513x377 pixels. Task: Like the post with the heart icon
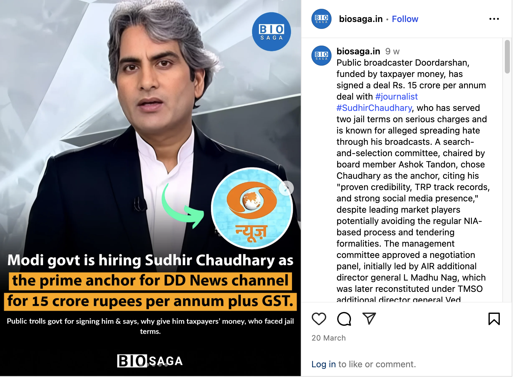[319, 319]
